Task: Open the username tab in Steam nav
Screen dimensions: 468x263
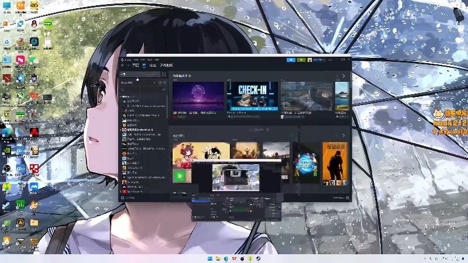Action: [x=166, y=65]
